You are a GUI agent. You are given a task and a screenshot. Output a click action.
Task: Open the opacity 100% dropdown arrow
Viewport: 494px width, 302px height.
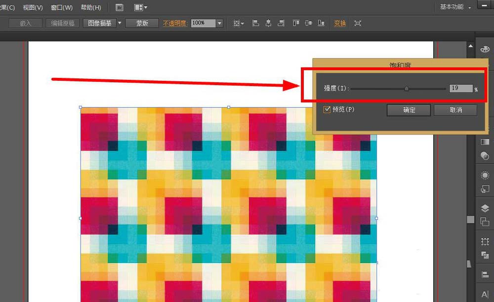coord(220,23)
